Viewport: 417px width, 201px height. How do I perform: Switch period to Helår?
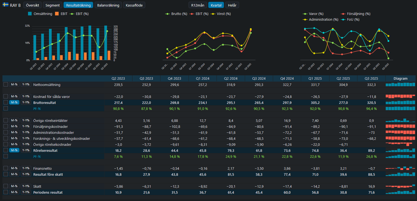232,5
